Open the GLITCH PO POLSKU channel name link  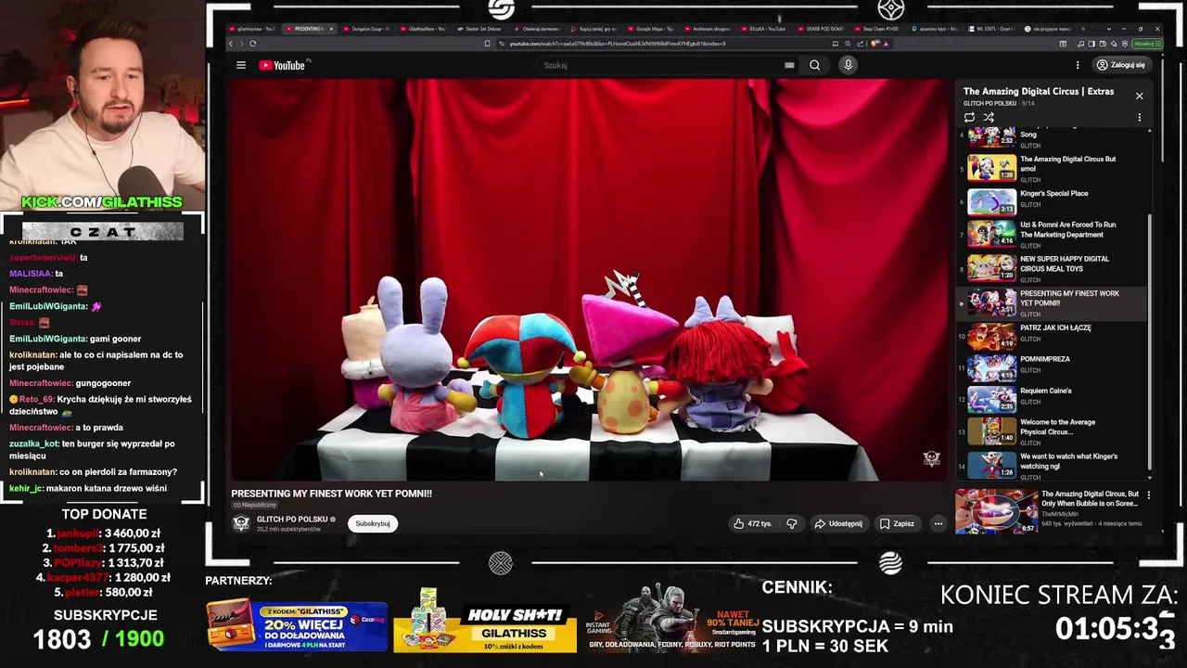click(292, 520)
